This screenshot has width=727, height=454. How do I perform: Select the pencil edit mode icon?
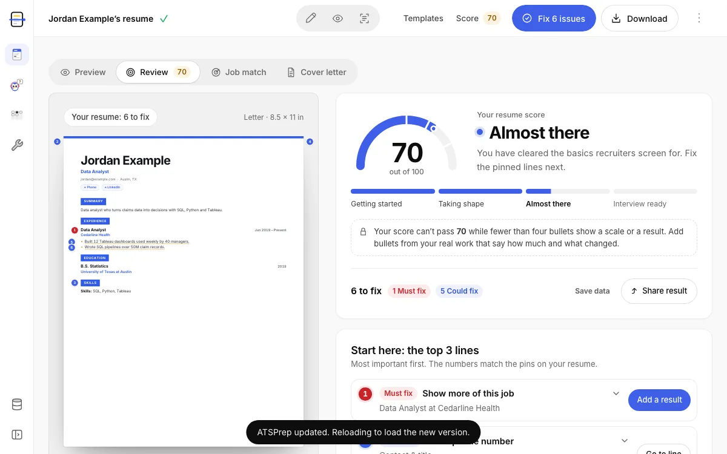click(x=311, y=18)
